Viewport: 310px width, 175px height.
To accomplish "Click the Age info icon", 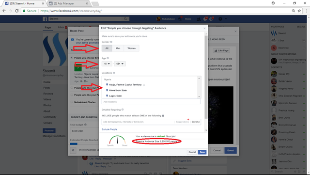I will [x=108, y=58].
